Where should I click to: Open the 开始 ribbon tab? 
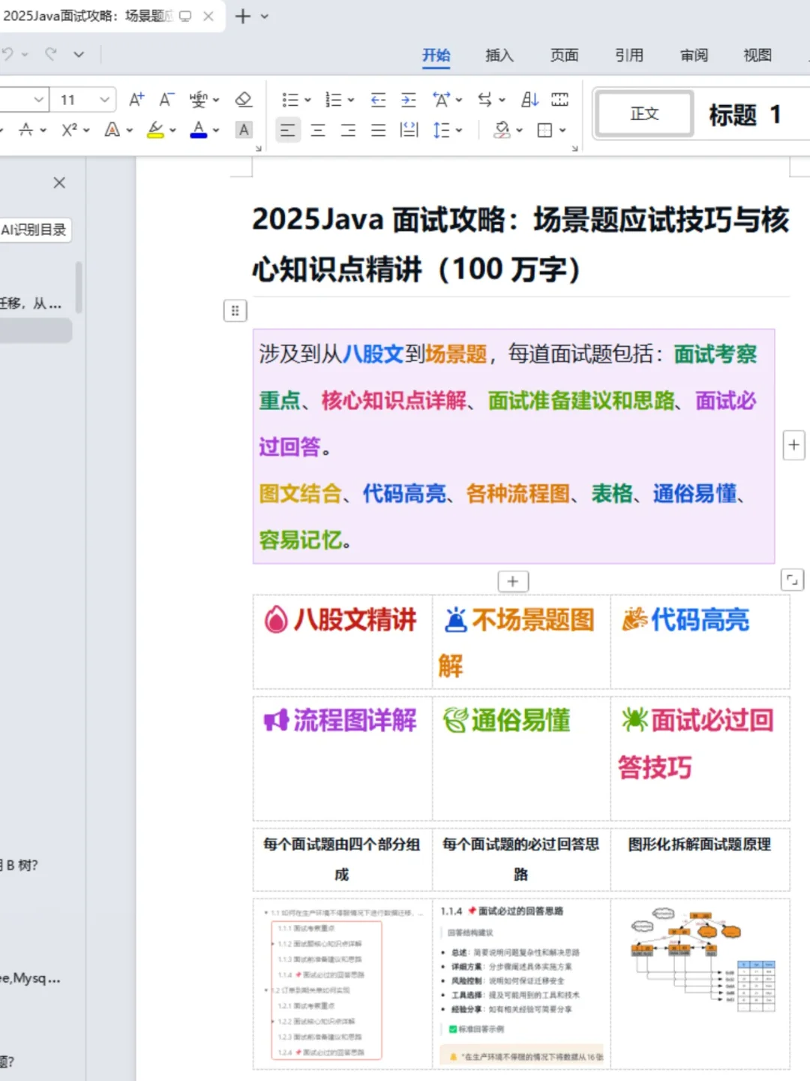click(436, 56)
